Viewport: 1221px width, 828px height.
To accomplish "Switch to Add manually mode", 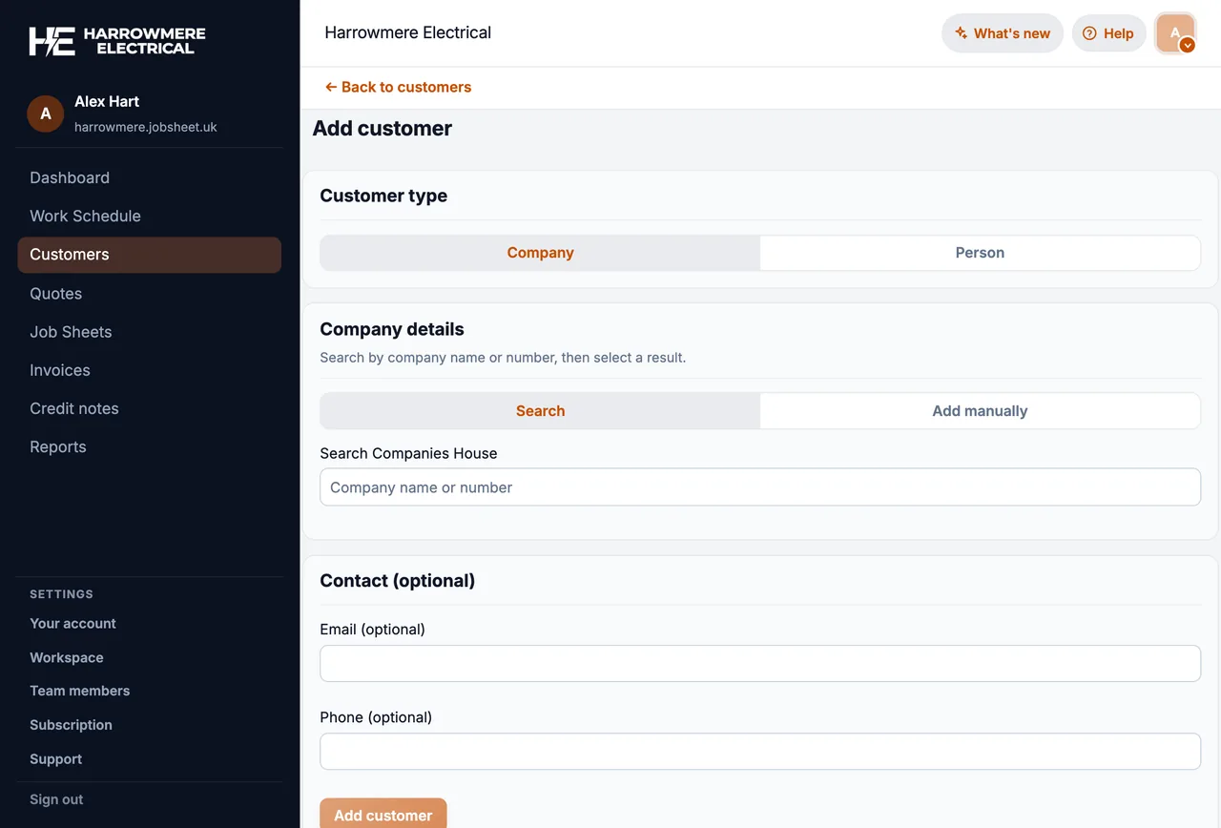I will pyautogui.click(x=980, y=411).
